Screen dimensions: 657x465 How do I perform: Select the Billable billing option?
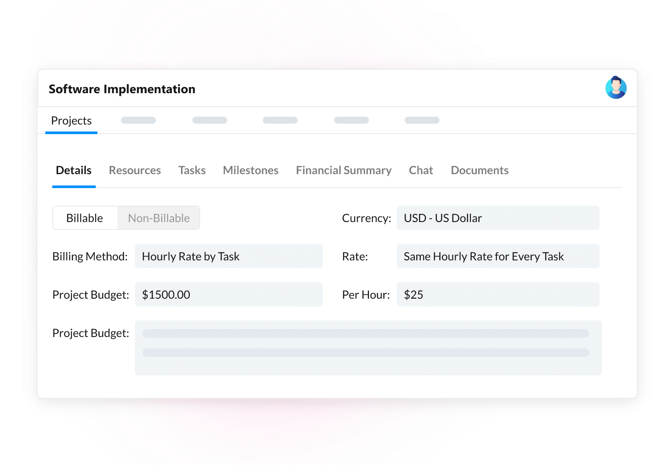(x=85, y=218)
